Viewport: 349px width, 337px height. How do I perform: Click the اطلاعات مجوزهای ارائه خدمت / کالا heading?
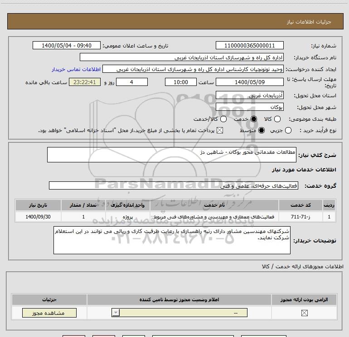click(x=302, y=266)
